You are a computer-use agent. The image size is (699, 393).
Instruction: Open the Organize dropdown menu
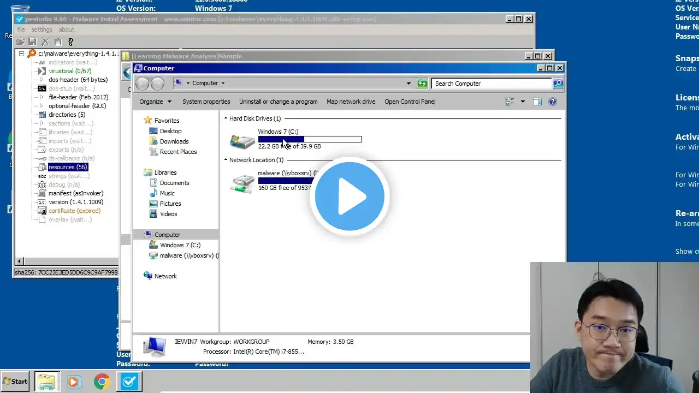point(155,102)
